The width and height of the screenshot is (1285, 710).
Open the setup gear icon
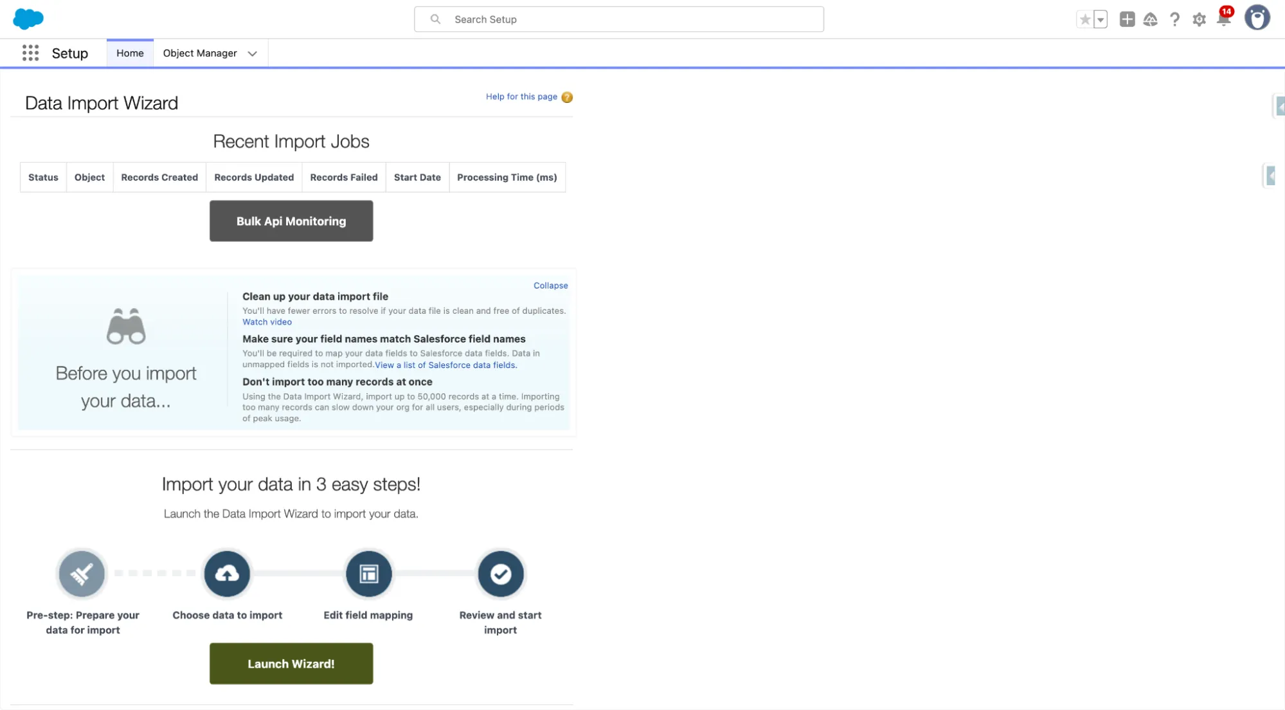1199,19
